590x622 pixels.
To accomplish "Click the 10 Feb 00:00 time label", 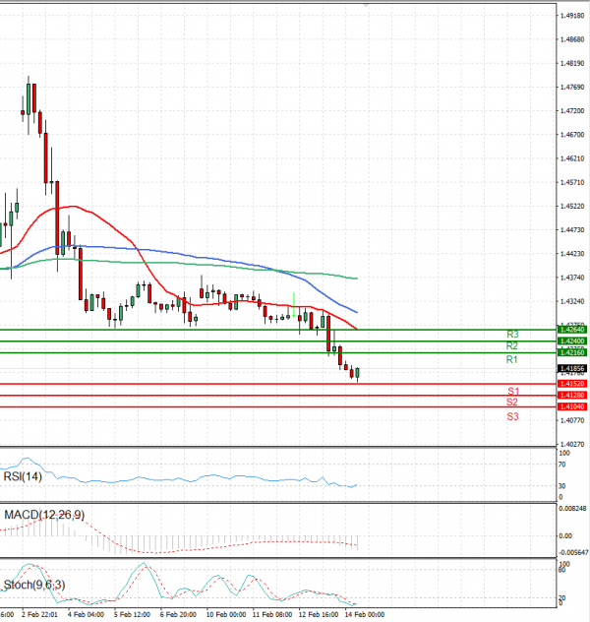I will (226, 614).
